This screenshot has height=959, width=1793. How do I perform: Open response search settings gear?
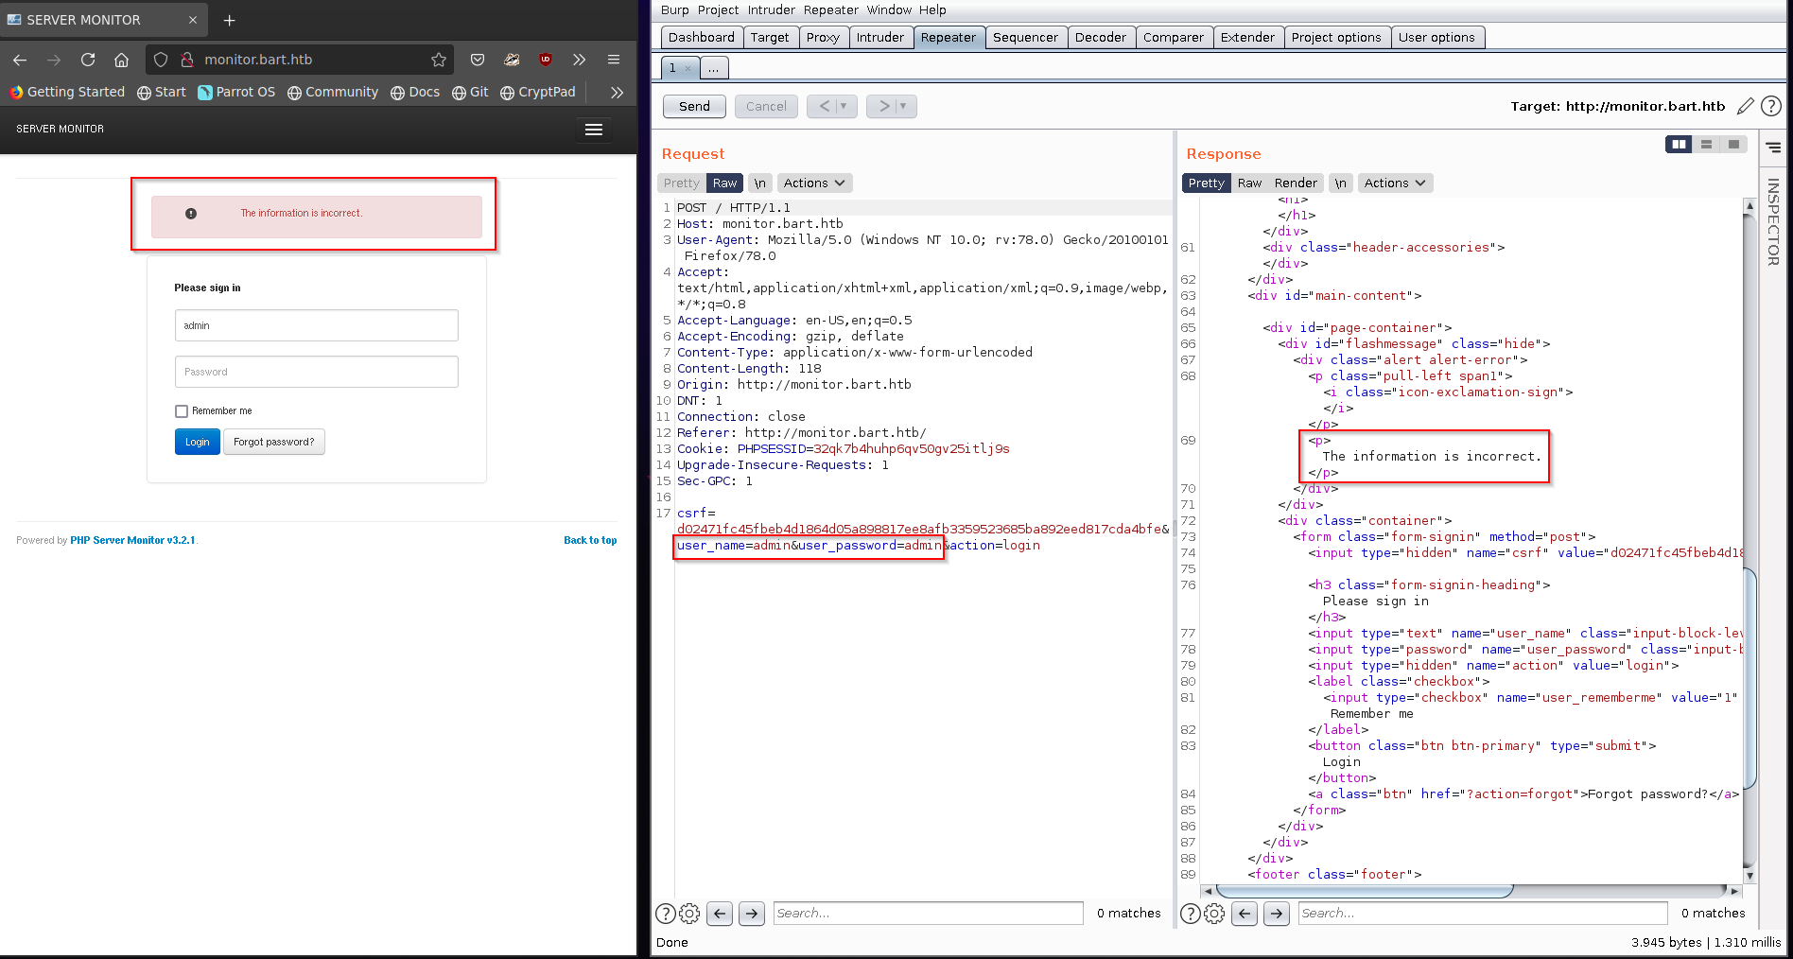point(1215,914)
